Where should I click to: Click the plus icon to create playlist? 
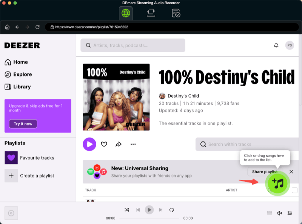[x=11, y=176]
